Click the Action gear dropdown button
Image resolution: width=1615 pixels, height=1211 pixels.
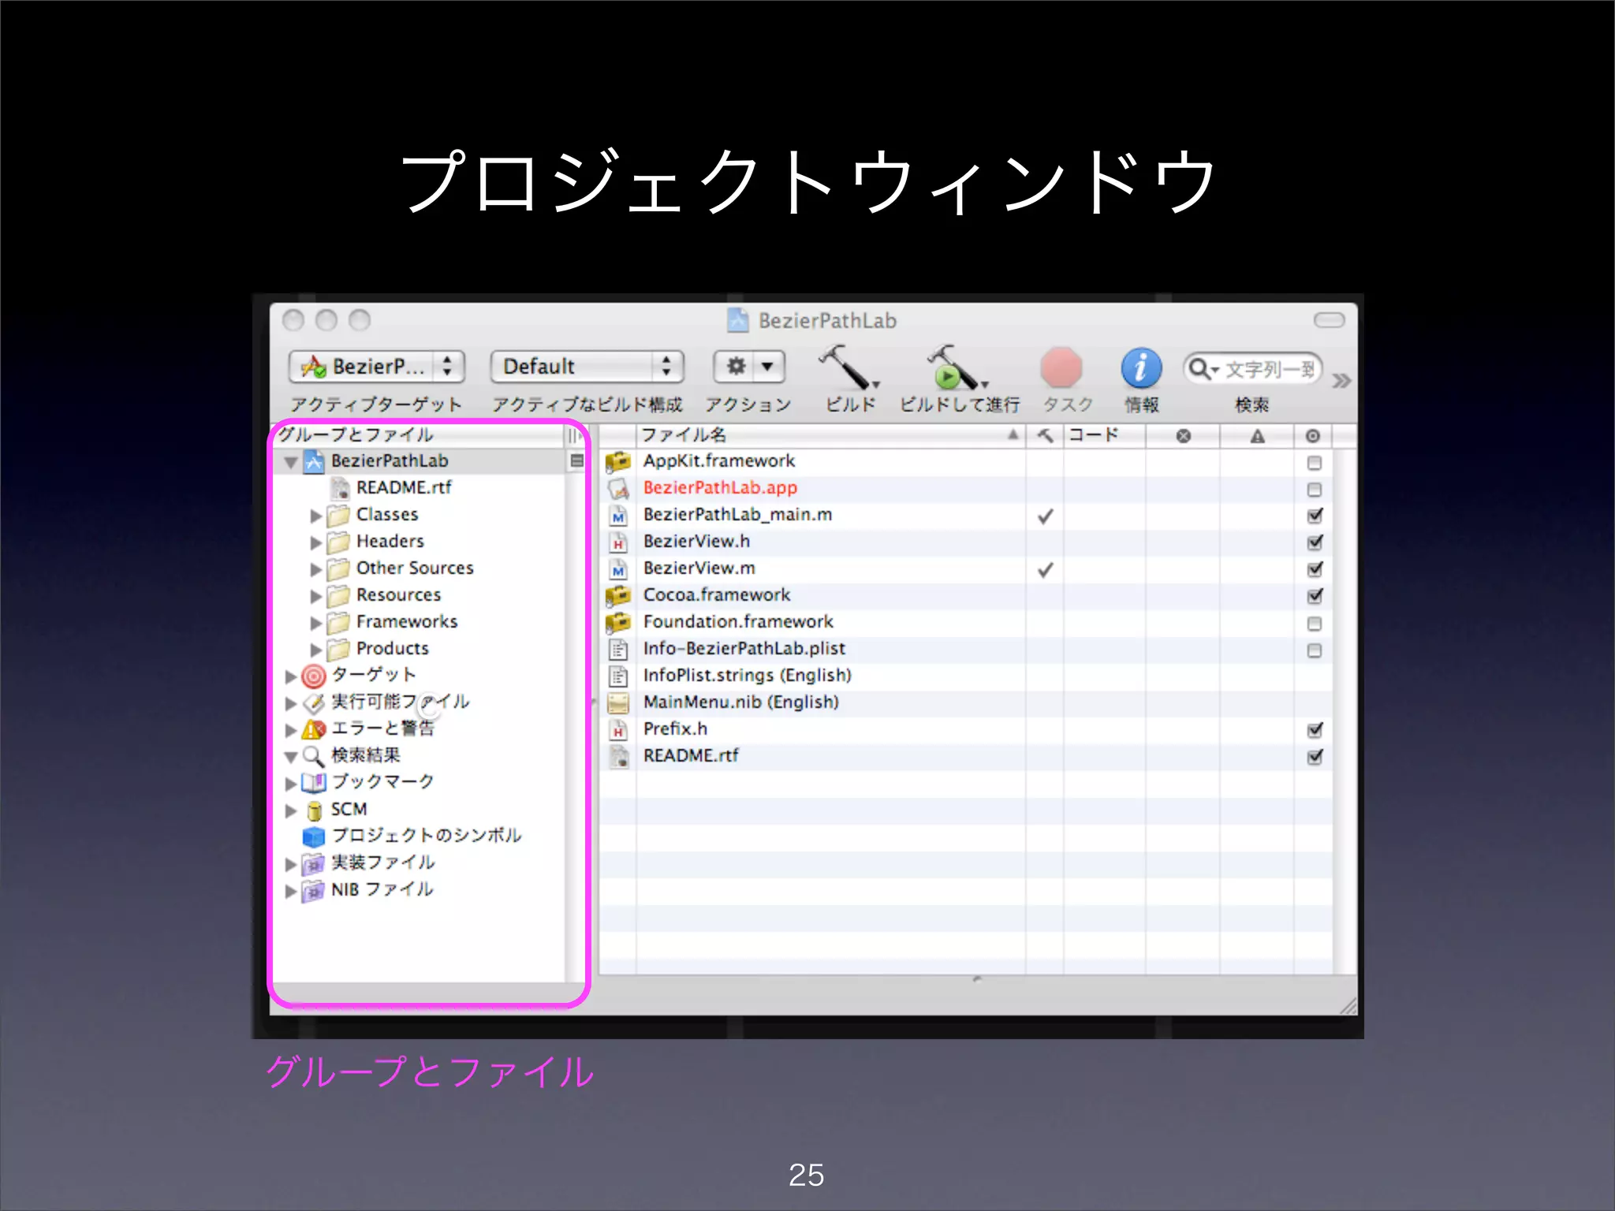[x=749, y=367]
